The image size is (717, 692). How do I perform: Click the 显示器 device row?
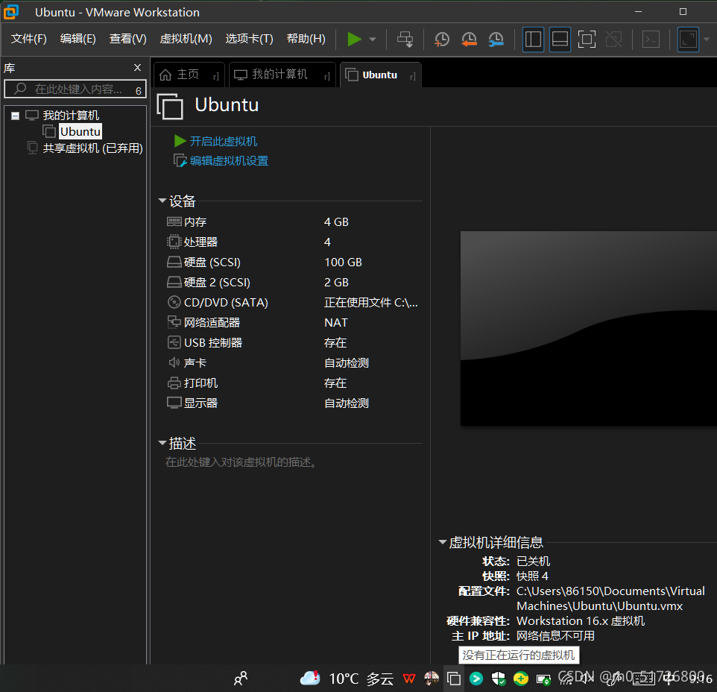click(293, 403)
